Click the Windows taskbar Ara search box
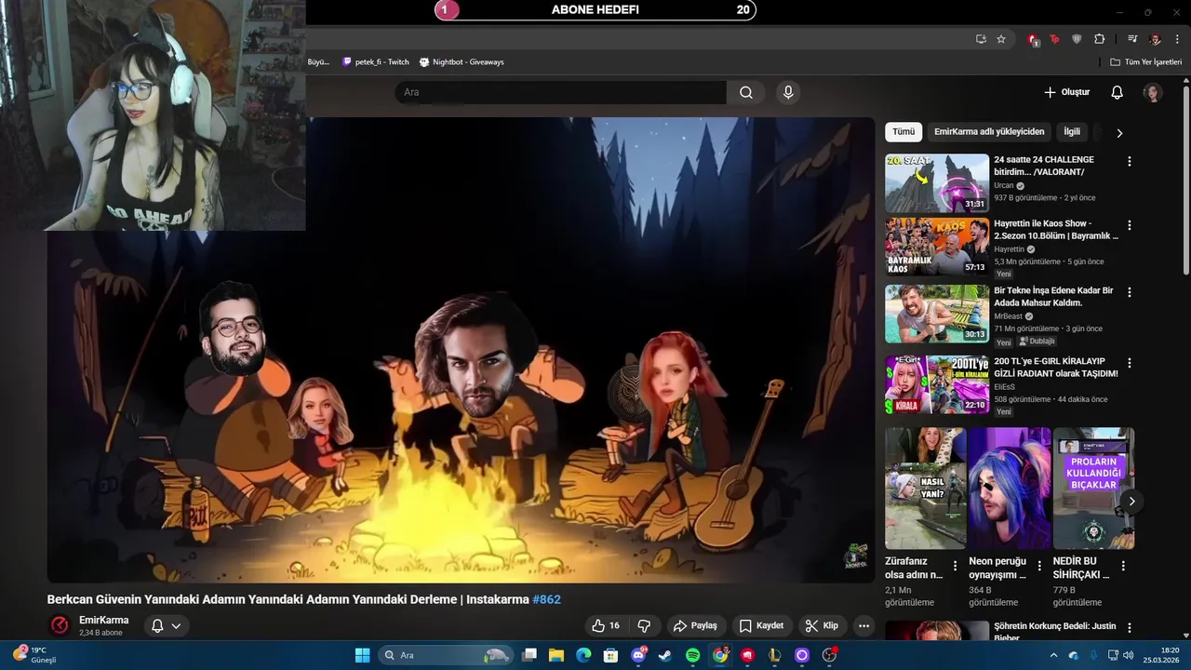This screenshot has width=1191, height=670. point(445,655)
